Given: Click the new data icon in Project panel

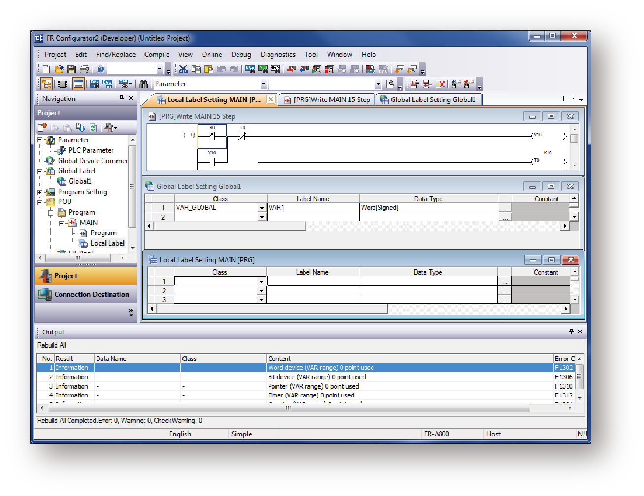Looking at the screenshot, I should coord(42,128).
